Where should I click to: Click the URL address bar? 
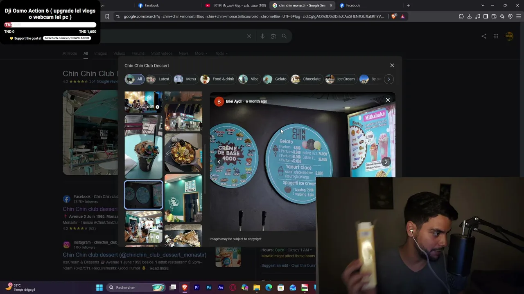coord(253,16)
